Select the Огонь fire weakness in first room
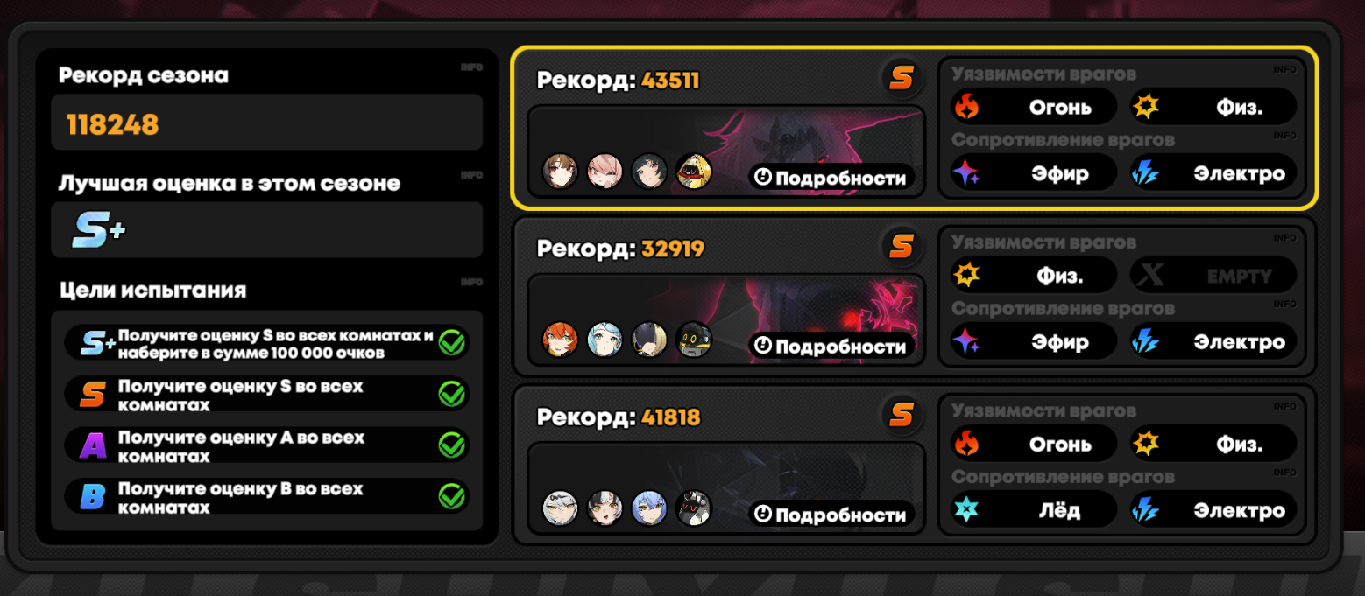1365x596 pixels. tap(1034, 107)
